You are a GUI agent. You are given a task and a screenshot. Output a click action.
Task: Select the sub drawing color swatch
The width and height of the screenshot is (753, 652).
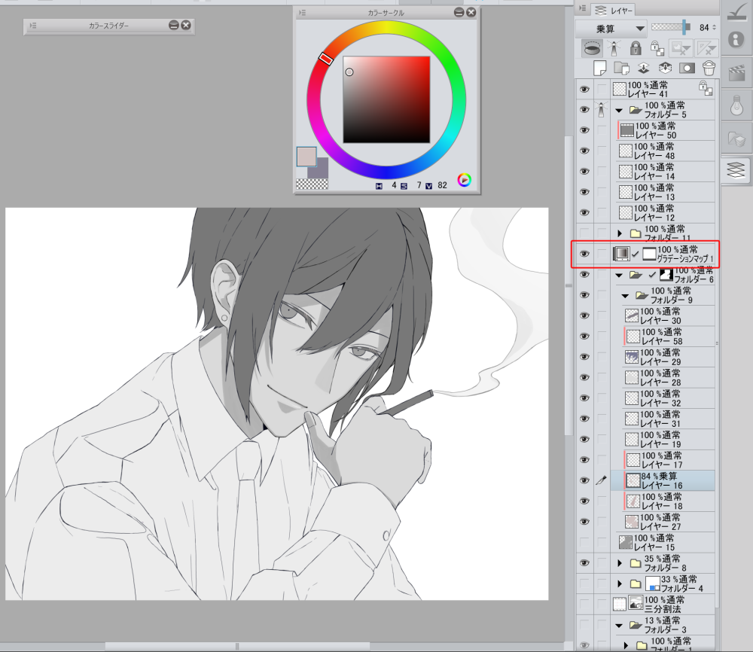coord(317,168)
